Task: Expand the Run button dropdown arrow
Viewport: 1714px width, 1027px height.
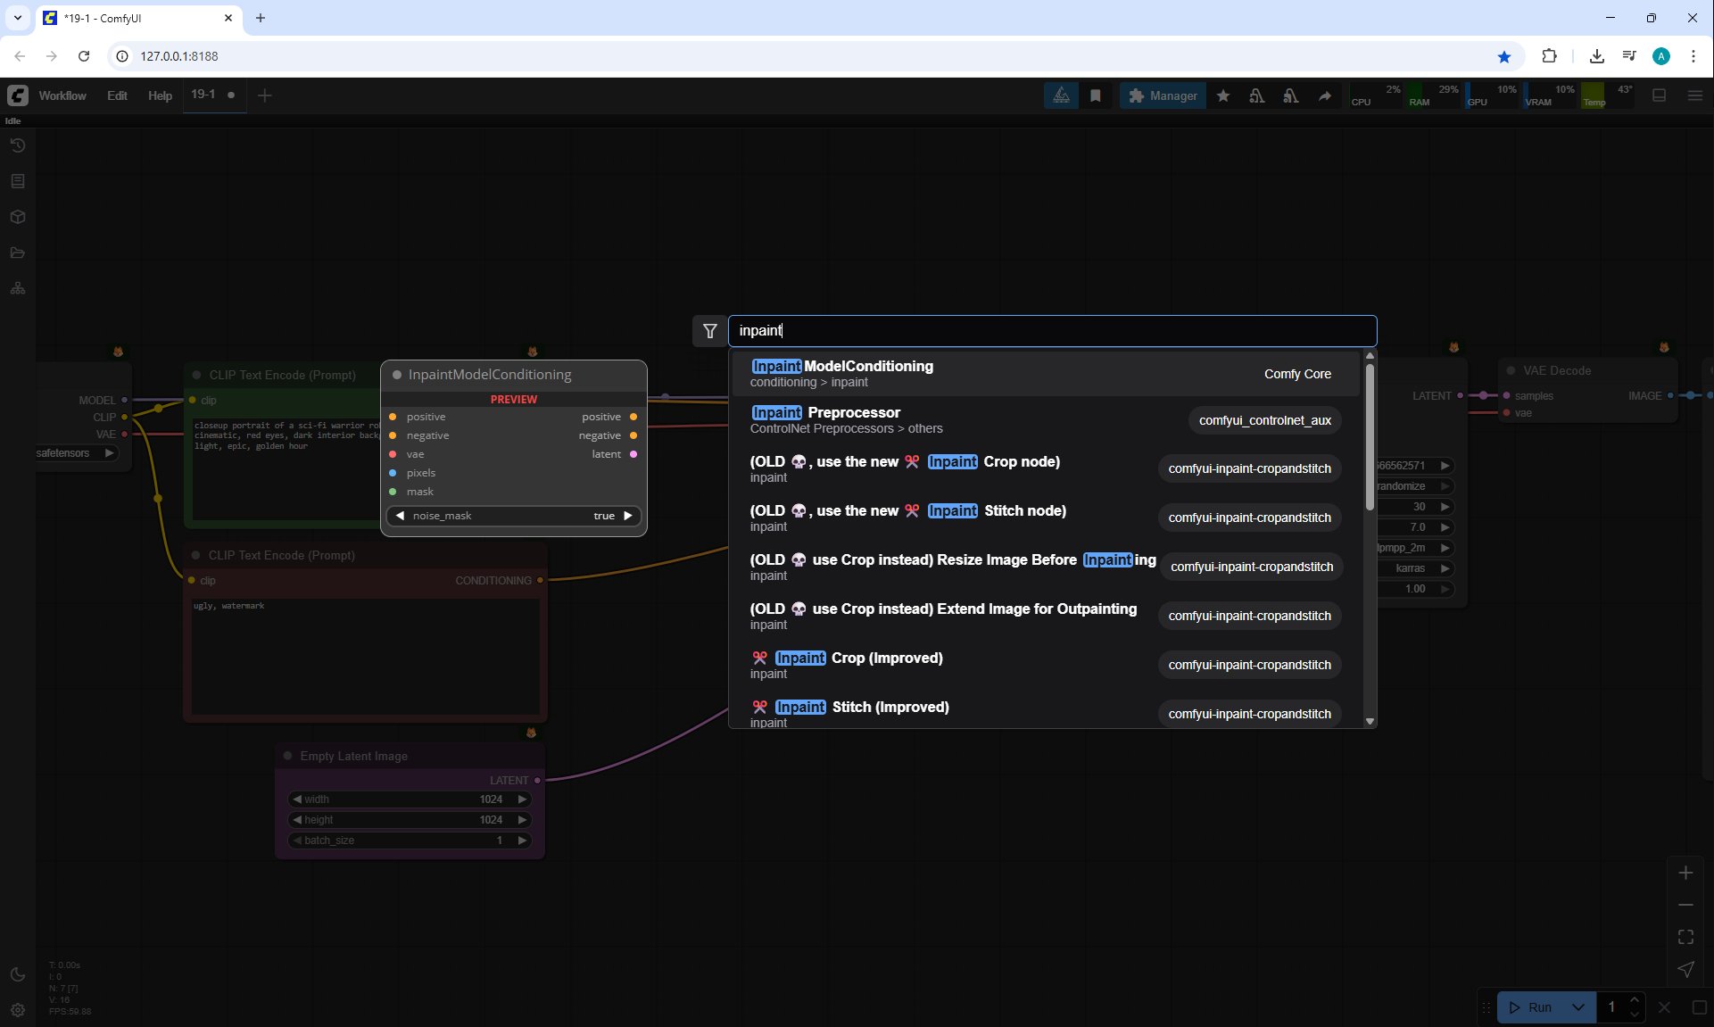Action: [x=1577, y=1007]
